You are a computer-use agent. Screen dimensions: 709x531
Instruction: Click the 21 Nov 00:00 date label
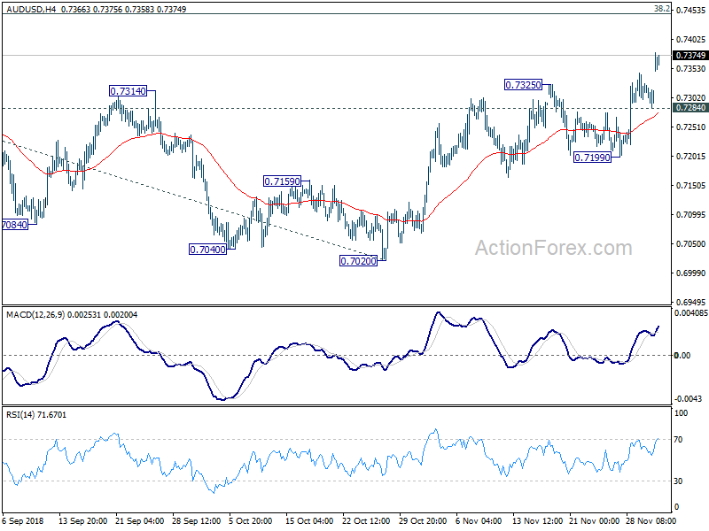pos(594,520)
